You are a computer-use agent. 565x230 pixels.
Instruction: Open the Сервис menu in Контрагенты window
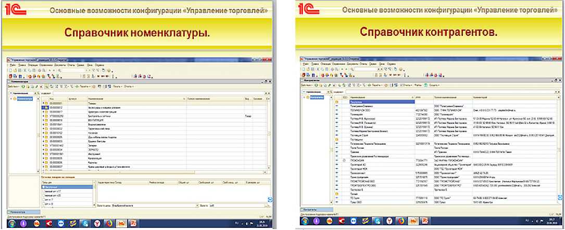[373, 64]
